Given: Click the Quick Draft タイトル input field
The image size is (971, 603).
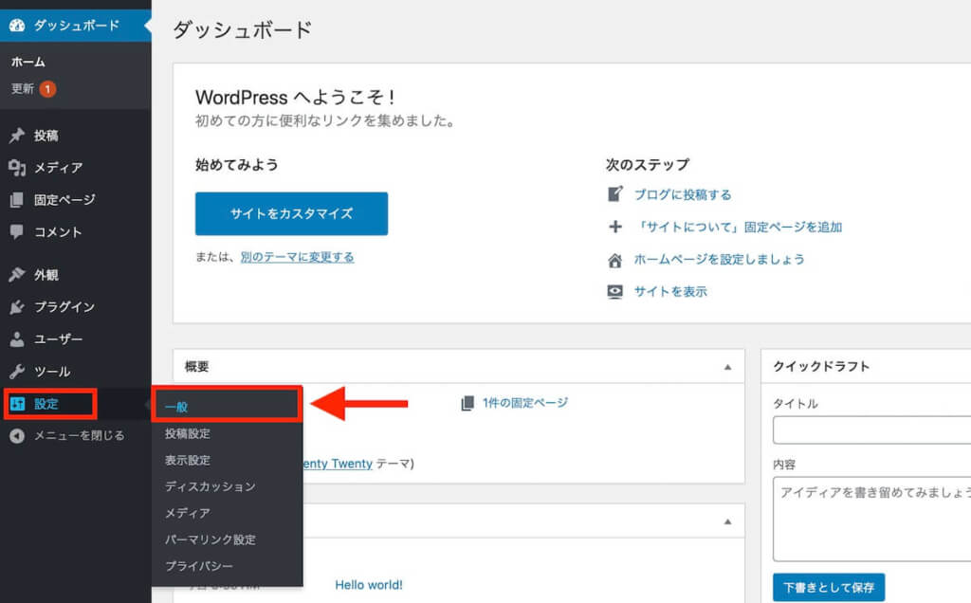Looking at the screenshot, I should pyautogui.click(x=872, y=429).
